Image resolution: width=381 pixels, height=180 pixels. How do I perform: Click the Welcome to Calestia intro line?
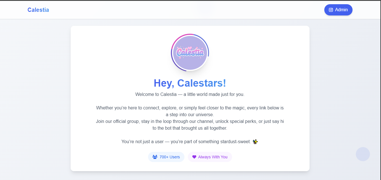(x=190, y=94)
